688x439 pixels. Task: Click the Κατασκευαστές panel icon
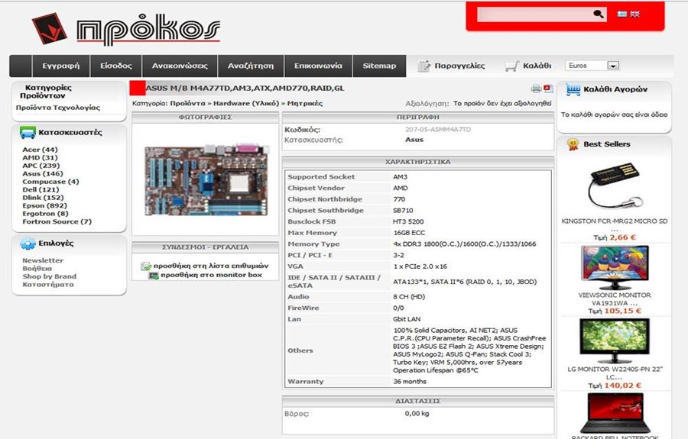[x=28, y=132]
